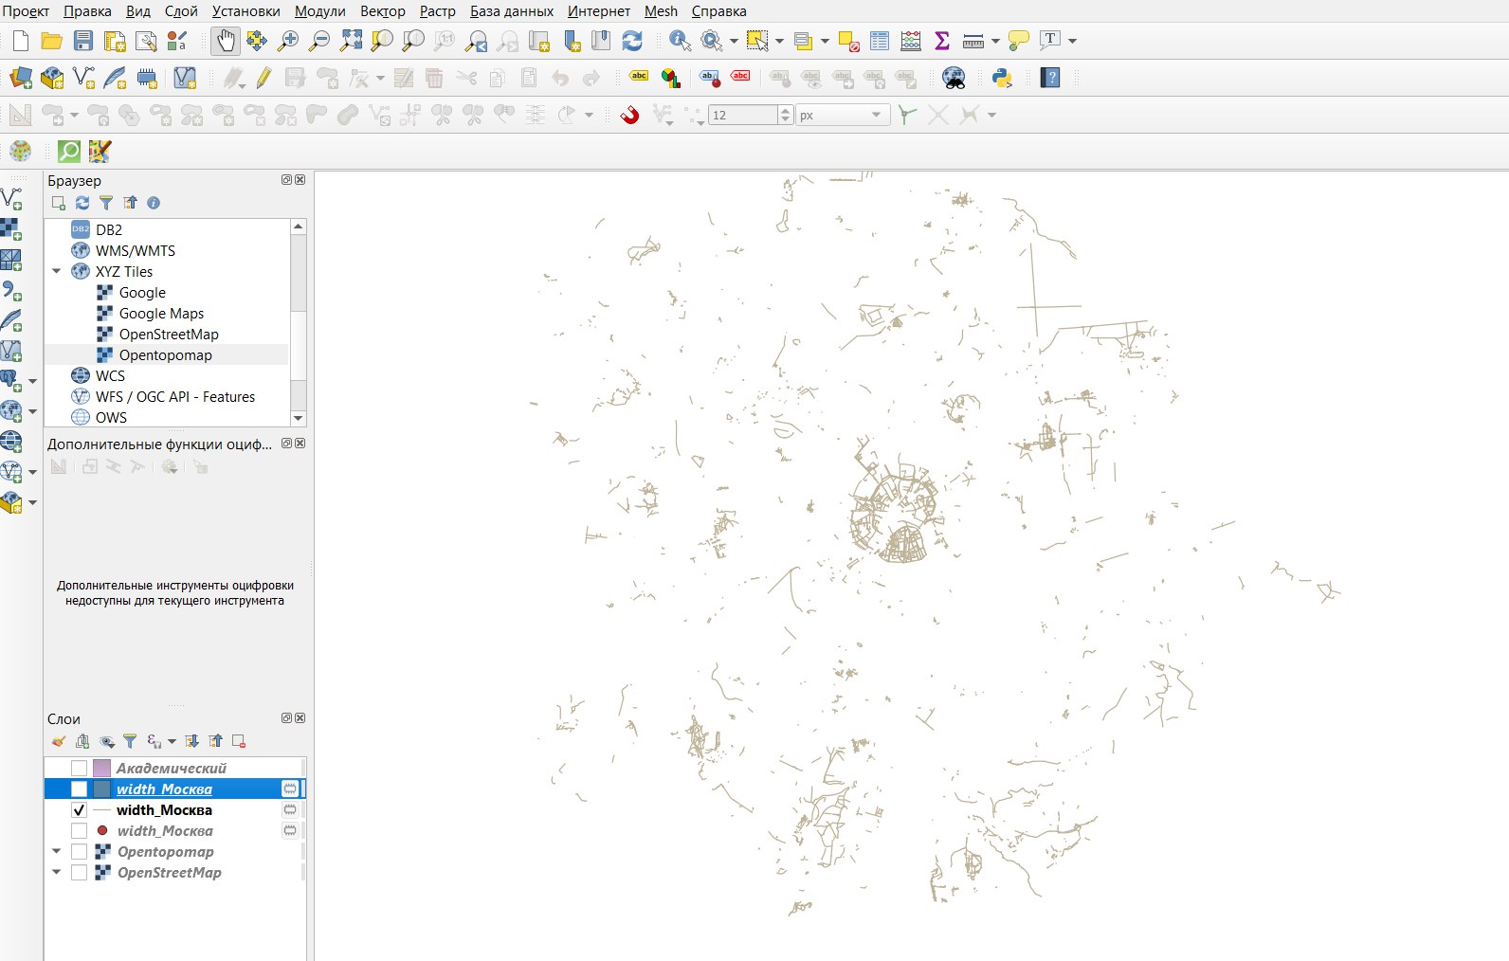Remove selected layer from Layers panel
Screen dimensions: 1509x961
[239, 741]
